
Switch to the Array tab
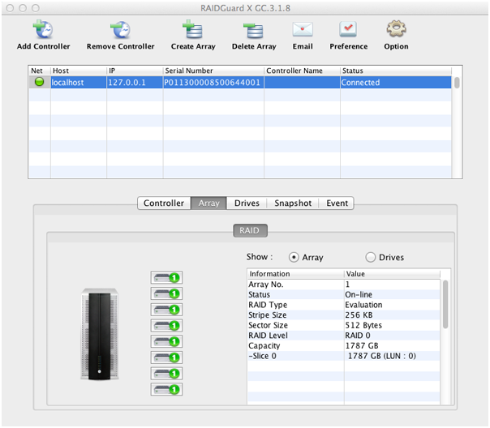point(208,203)
